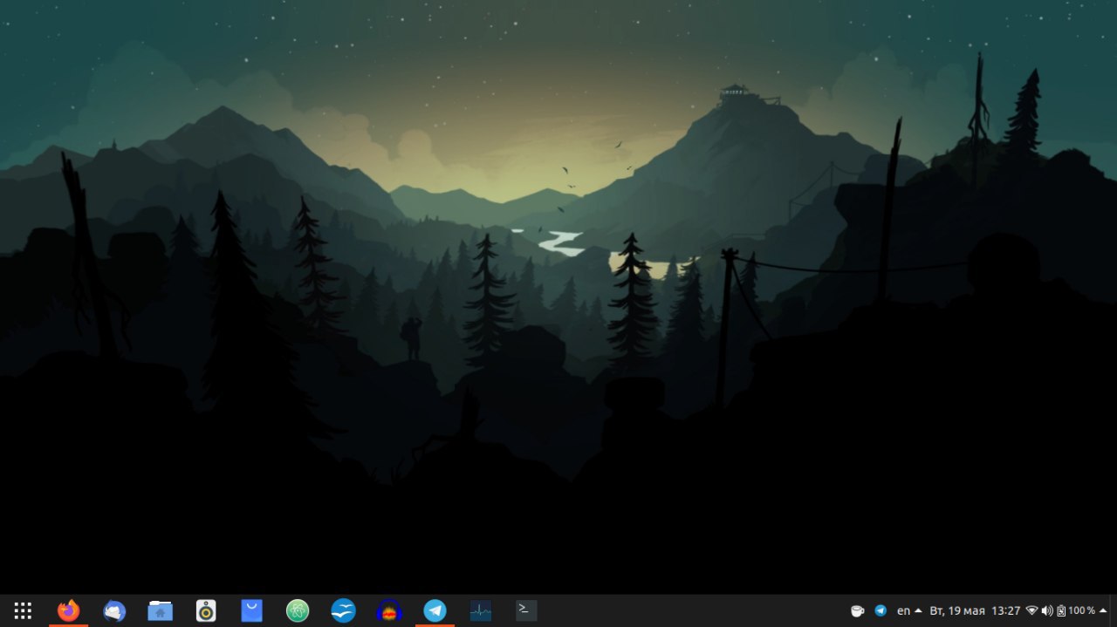Click the 13:27 clock
The height and width of the screenshot is (627, 1117).
pyautogui.click(x=1006, y=611)
